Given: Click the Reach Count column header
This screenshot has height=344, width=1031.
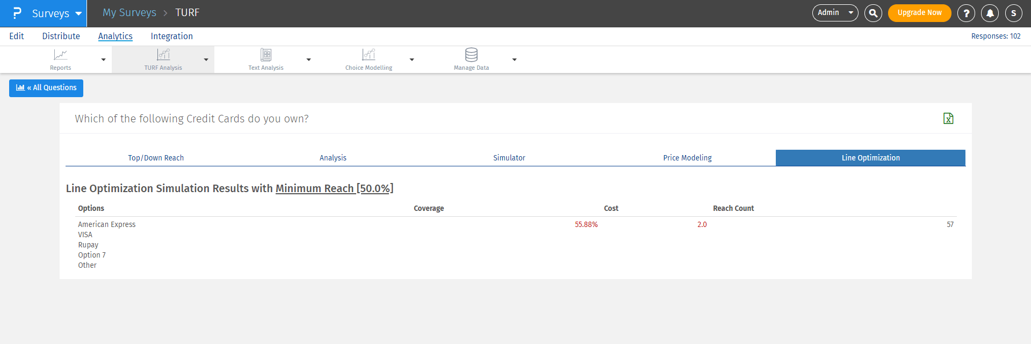Looking at the screenshot, I should click(733, 208).
